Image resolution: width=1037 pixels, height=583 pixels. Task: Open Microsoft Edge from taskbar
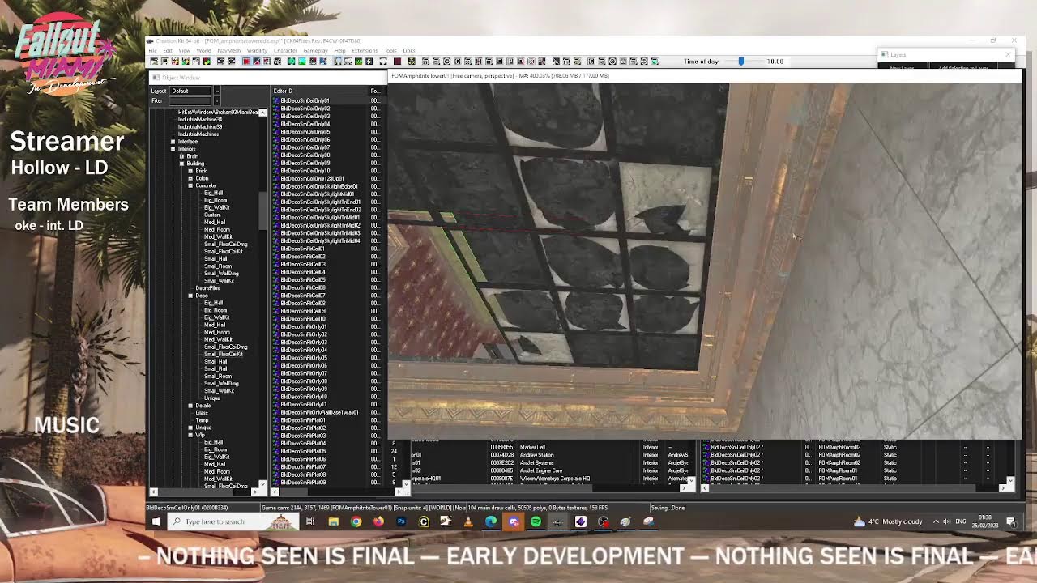point(491,521)
